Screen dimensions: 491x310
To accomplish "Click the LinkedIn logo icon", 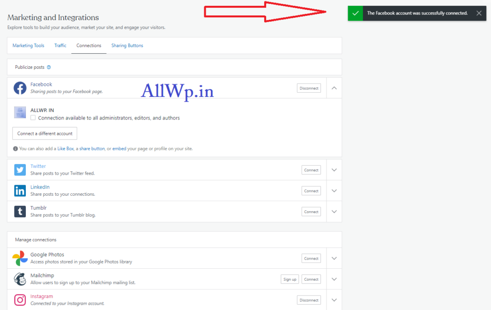I will 20,191.
